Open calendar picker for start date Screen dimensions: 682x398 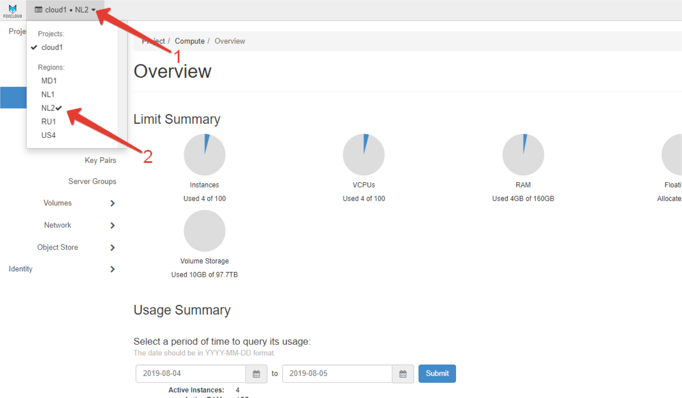pyautogui.click(x=256, y=374)
